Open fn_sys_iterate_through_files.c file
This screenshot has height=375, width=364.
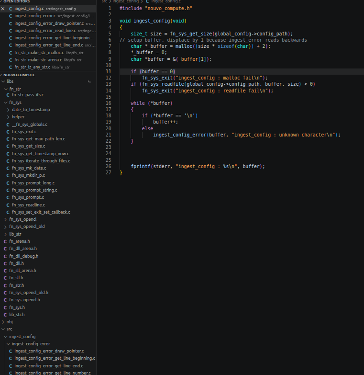click(x=41, y=161)
